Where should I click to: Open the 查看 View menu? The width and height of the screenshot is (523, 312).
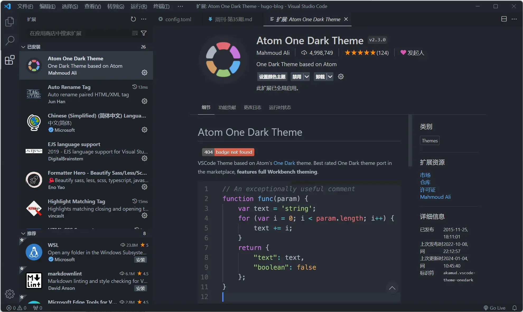coord(92,6)
